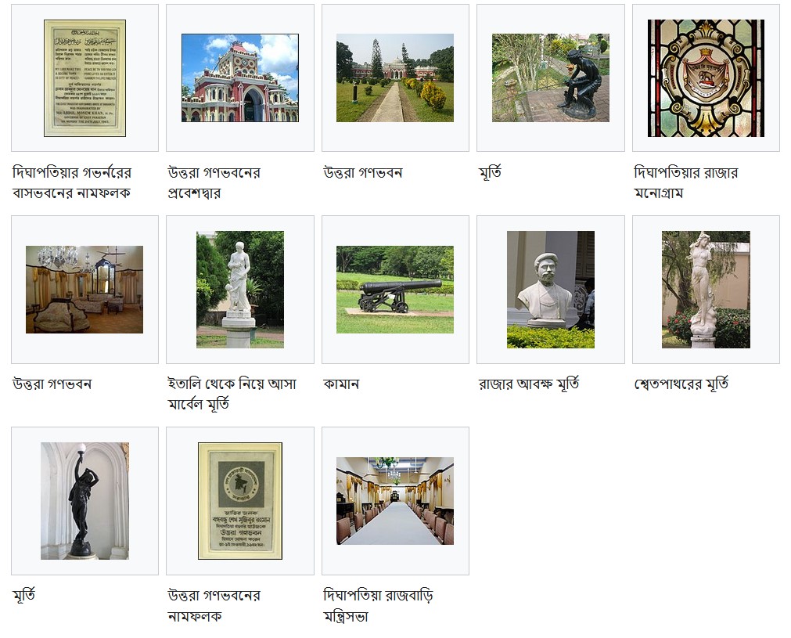
Task: Open the Italian marble statue thumbnail
Action: point(240,290)
